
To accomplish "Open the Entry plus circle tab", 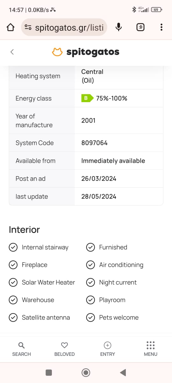I will (107, 345).
